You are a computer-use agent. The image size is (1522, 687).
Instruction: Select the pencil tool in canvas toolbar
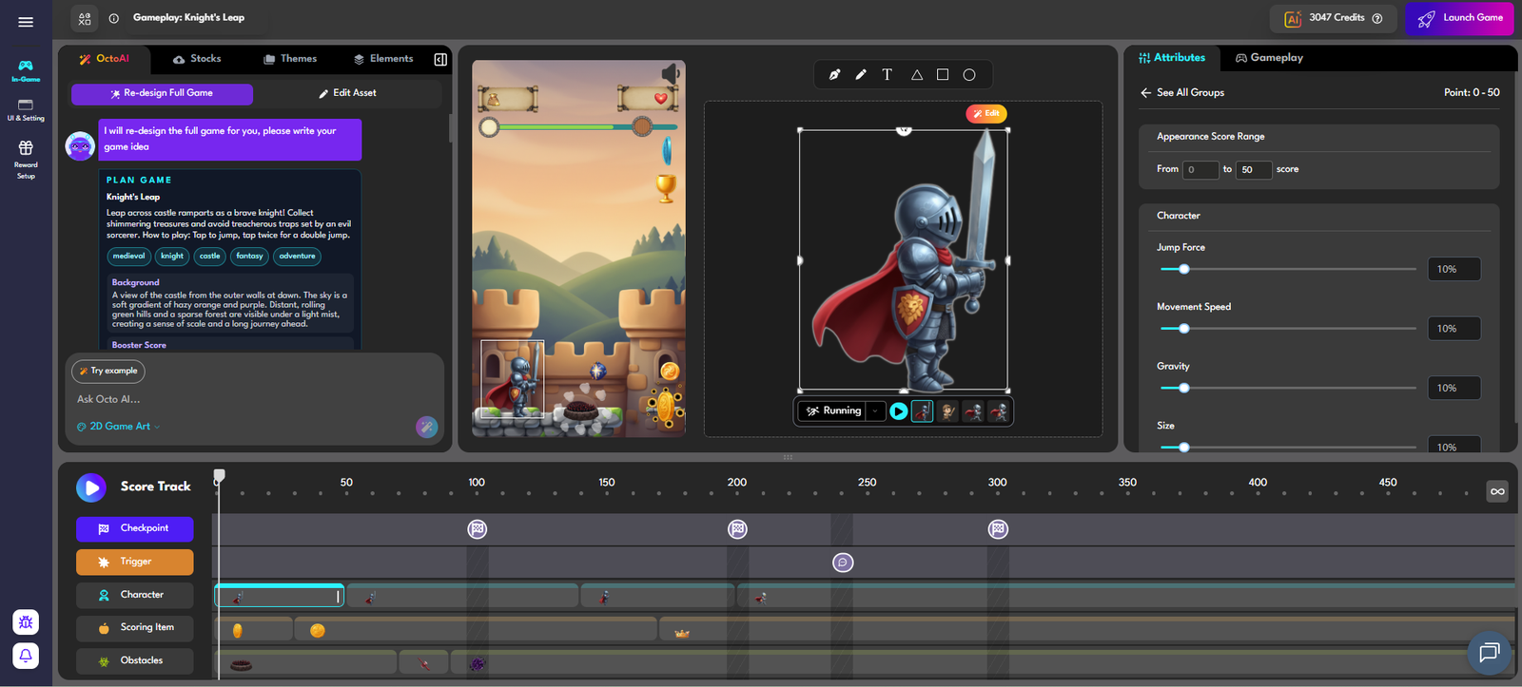pyautogui.click(x=861, y=75)
